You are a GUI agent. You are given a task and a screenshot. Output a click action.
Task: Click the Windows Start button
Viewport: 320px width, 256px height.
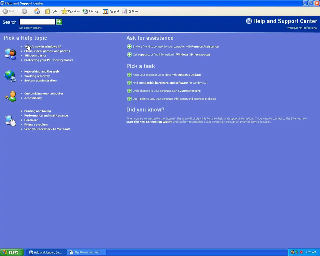click(x=12, y=252)
